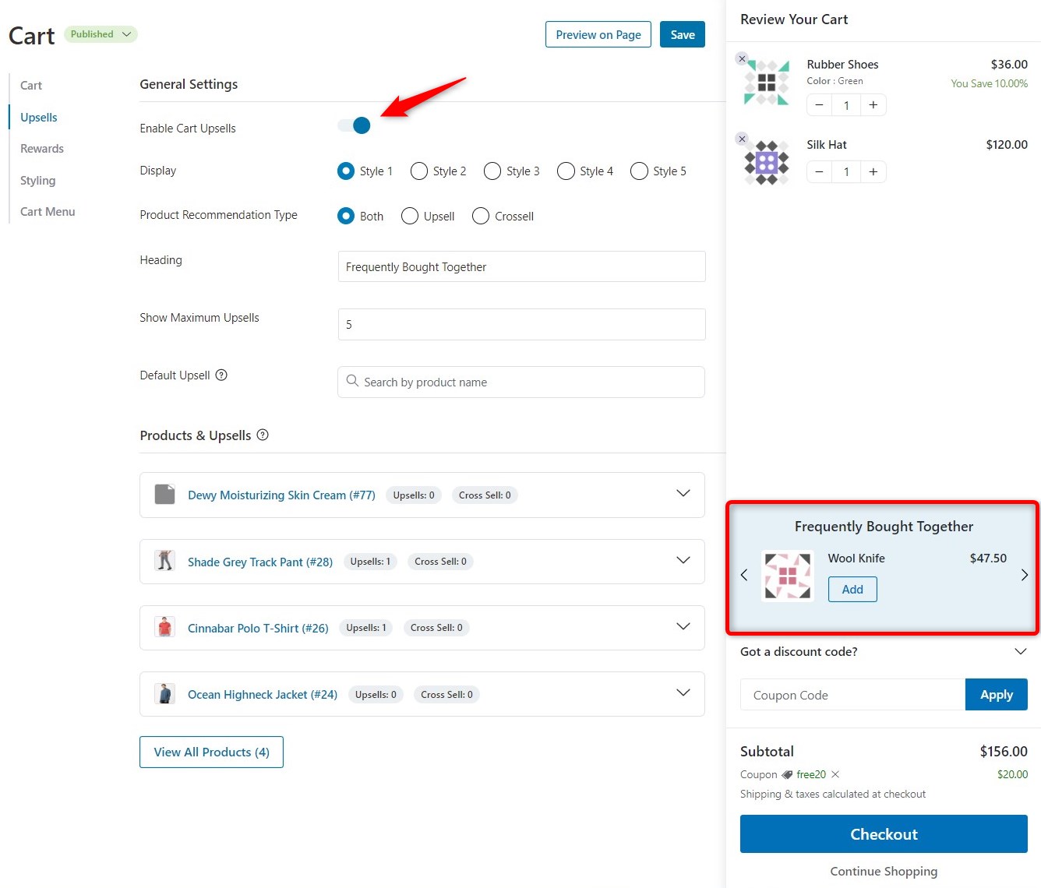Viewport: 1041px width, 888px height.
Task: Select Style 2 display option
Action: [x=419, y=171]
